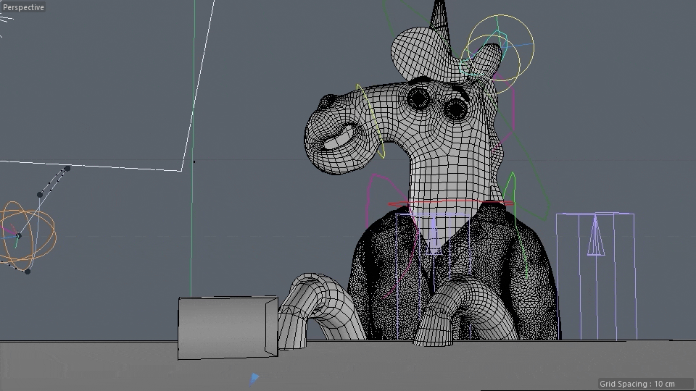Screen dimensions: 696x391
Task: Click the Perspective viewport label
Action: click(x=23, y=7)
